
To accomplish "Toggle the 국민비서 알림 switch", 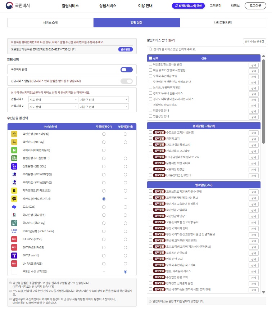I will point(127,69).
